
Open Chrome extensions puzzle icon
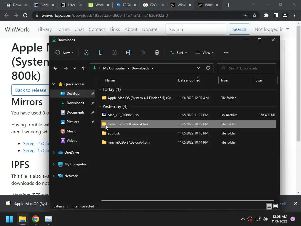(x=266, y=15)
